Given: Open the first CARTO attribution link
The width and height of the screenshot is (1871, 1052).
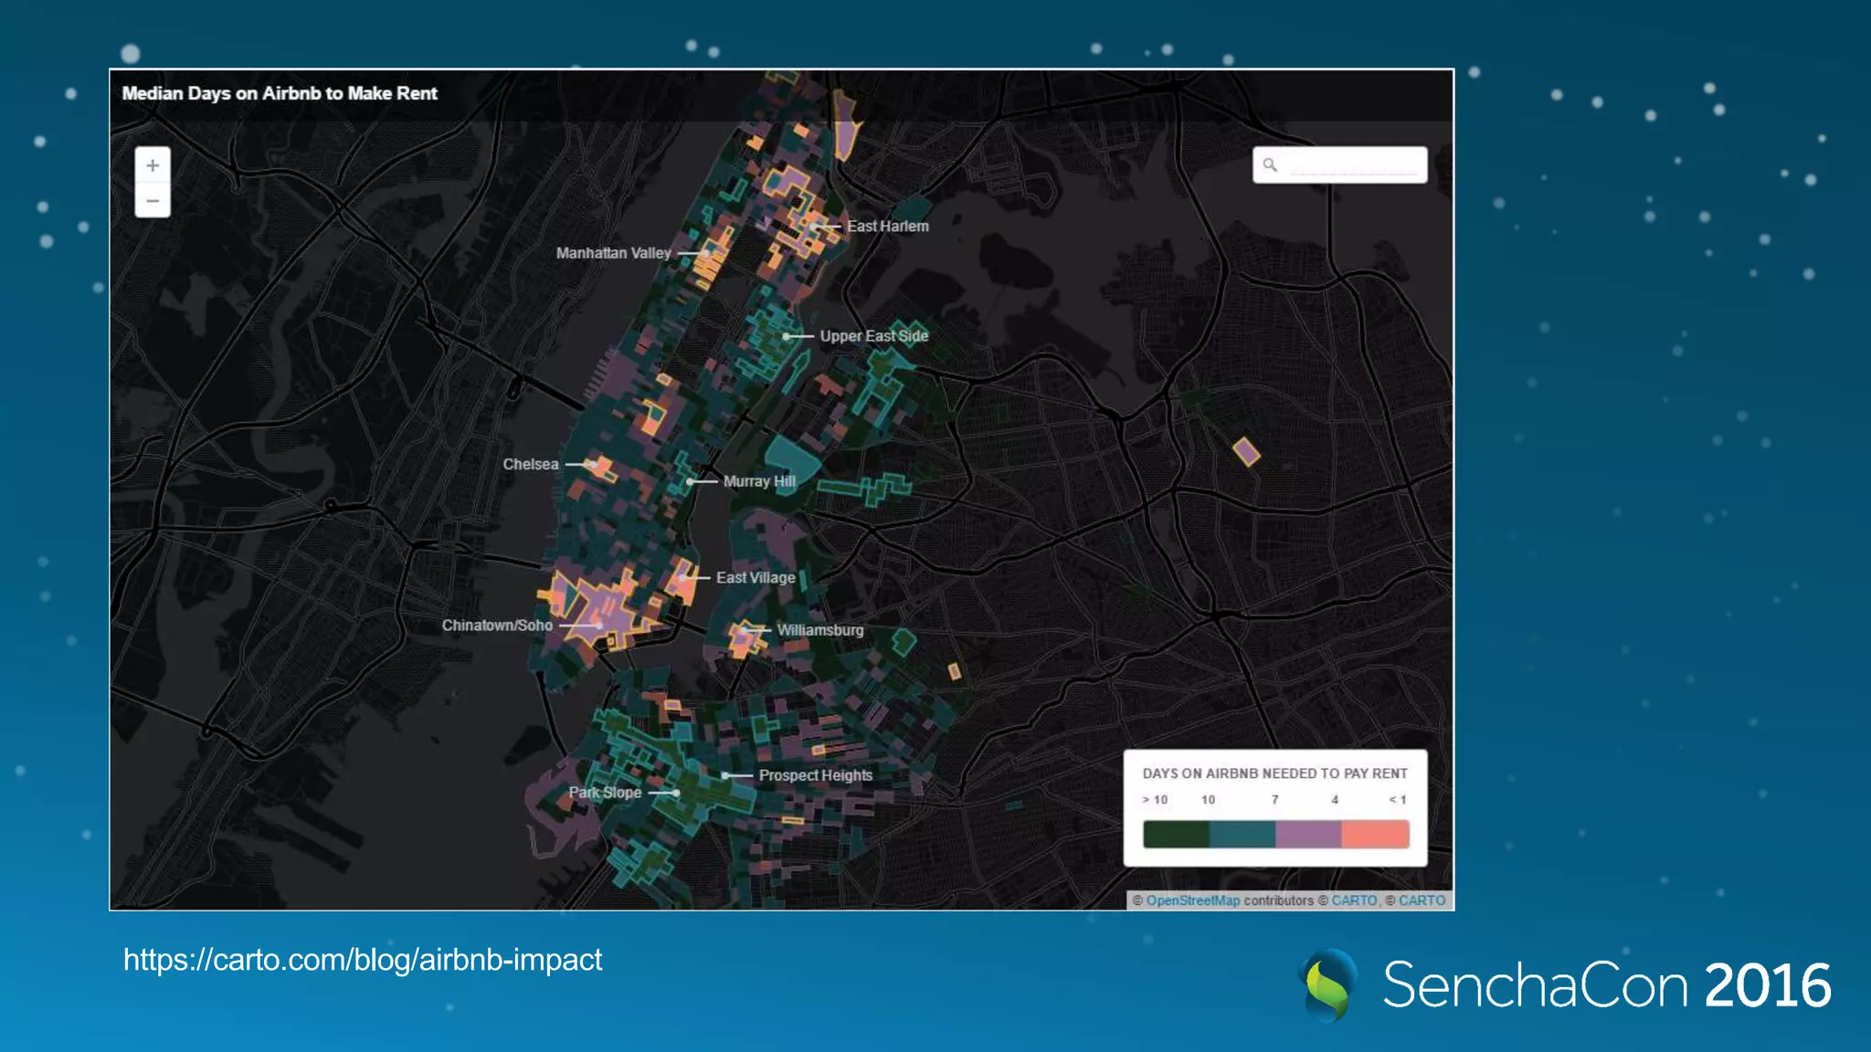Looking at the screenshot, I should 1353,900.
